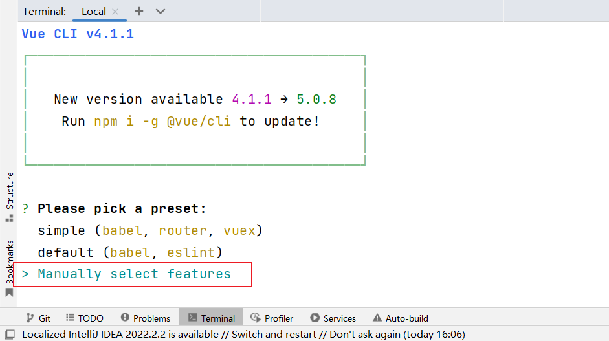Click the Localized IntelliJ IDEA notification message
The width and height of the screenshot is (609, 341).
point(243,335)
